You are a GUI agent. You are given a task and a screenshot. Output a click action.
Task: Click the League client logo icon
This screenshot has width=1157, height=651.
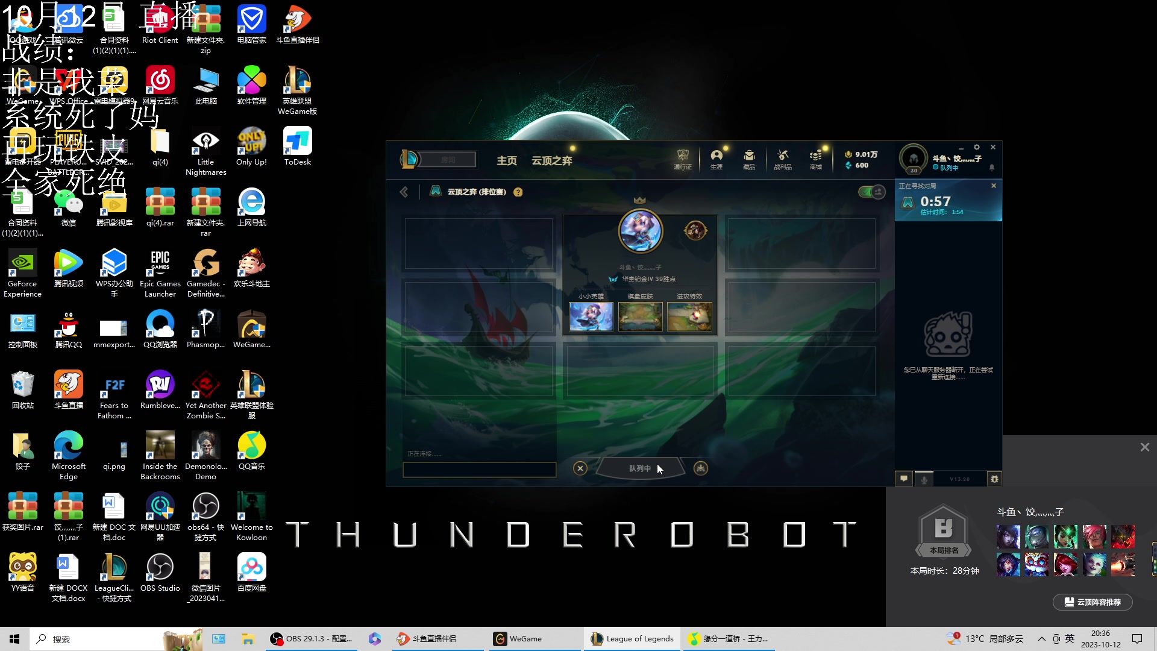coord(409,160)
